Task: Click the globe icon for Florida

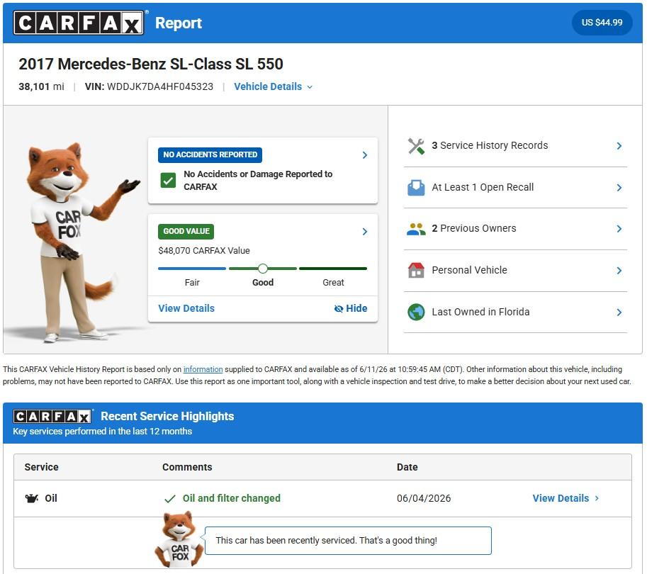Action: [416, 312]
